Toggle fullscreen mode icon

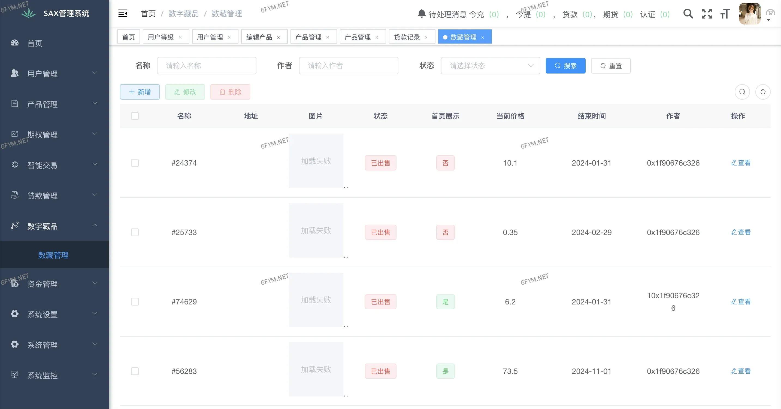point(707,14)
